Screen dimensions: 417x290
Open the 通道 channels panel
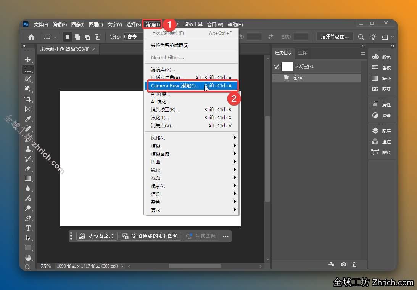tap(381, 141)
